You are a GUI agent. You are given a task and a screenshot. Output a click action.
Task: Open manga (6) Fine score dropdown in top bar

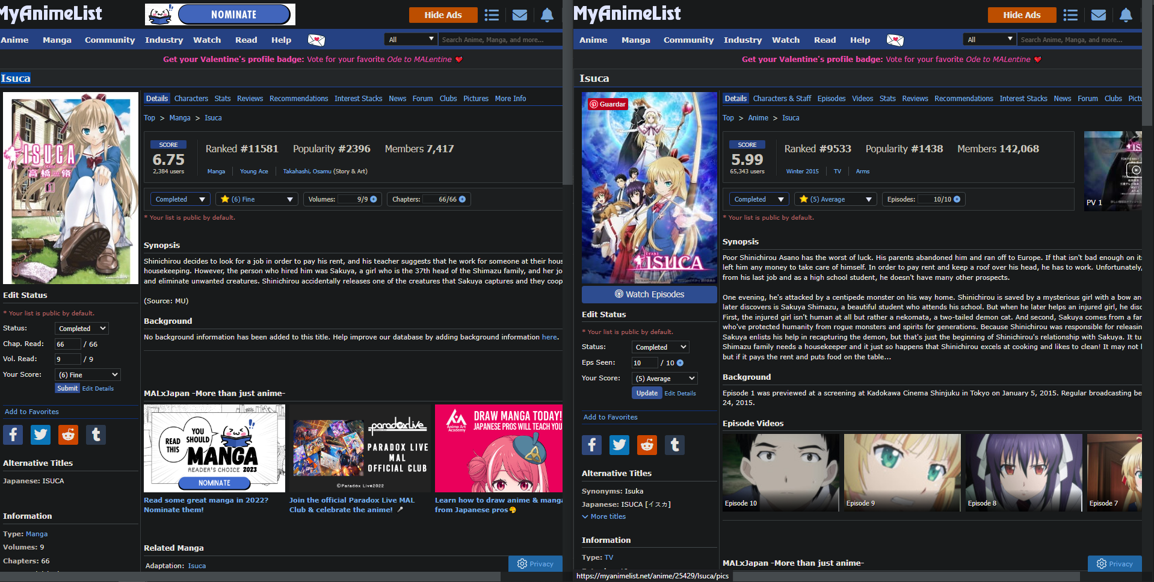click(x=257, y=199)
